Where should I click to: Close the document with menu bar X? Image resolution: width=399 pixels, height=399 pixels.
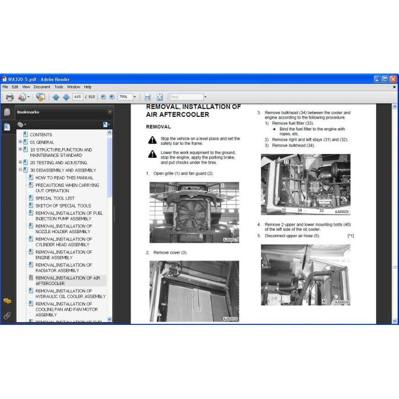coord(394,87)
